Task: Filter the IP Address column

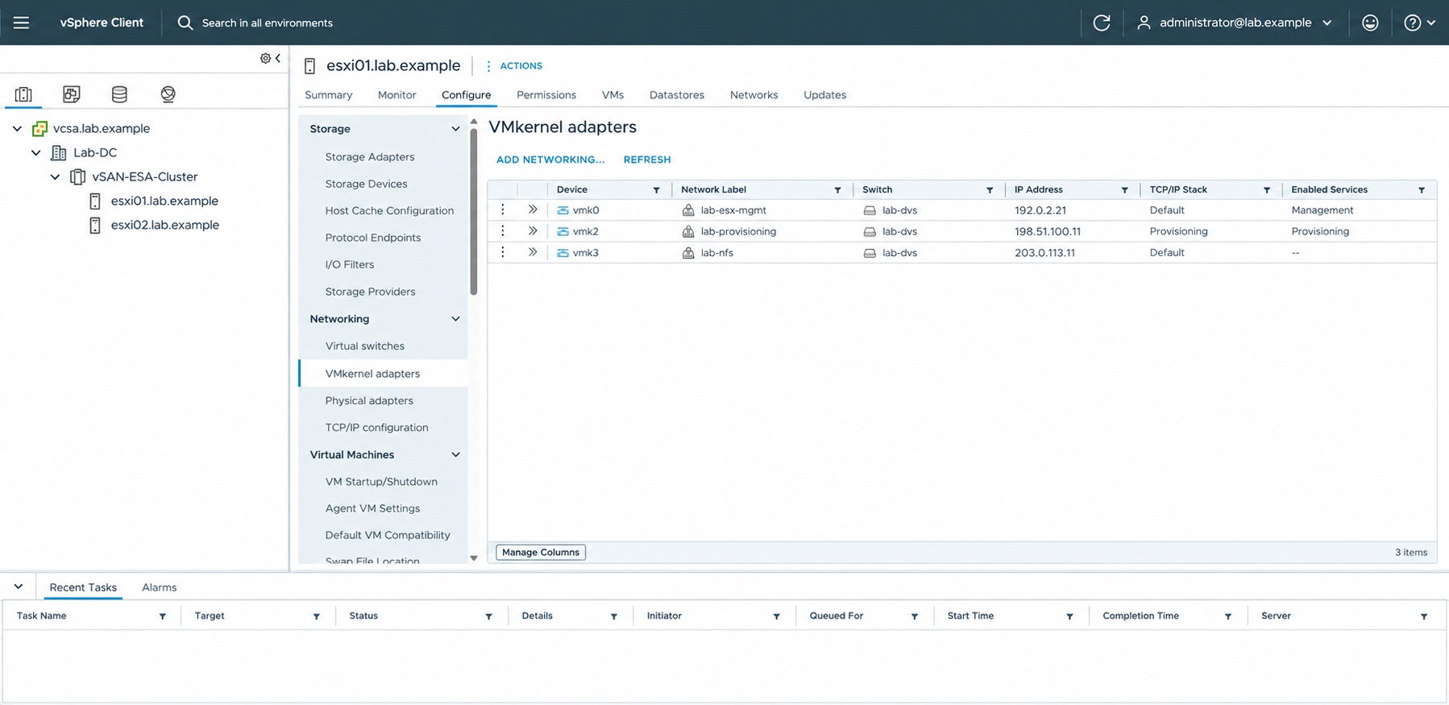Action: 1124,190
